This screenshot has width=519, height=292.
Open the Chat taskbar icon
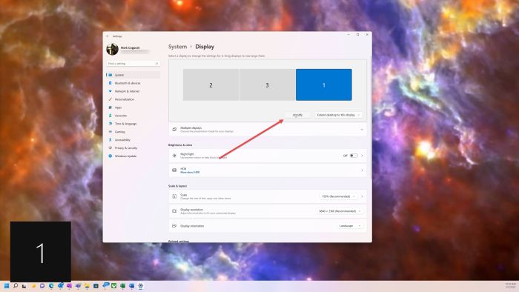42,286
